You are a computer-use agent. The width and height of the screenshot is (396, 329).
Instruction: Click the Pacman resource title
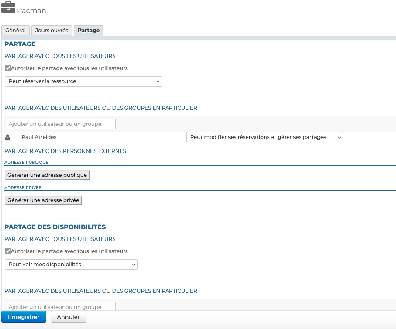click(x=31, y=10)
